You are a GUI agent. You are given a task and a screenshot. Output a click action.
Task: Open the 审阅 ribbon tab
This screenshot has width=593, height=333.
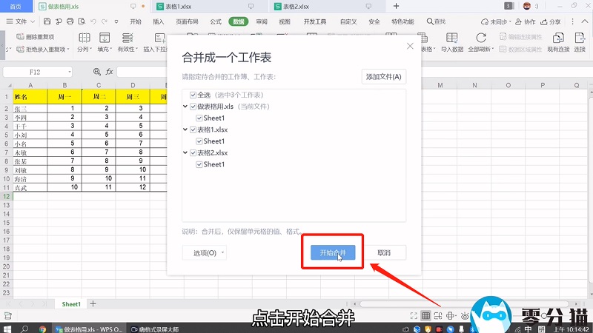click(x=262, y=22)
